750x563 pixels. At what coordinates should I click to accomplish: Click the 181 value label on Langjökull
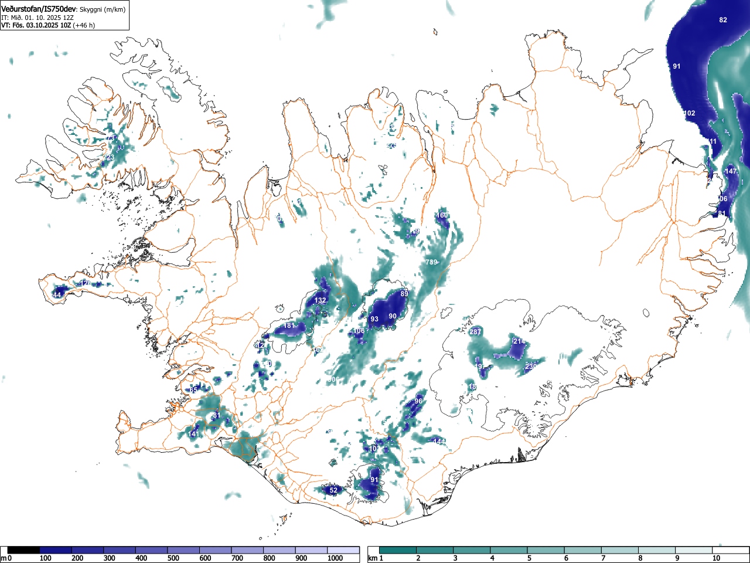point(289,325)
